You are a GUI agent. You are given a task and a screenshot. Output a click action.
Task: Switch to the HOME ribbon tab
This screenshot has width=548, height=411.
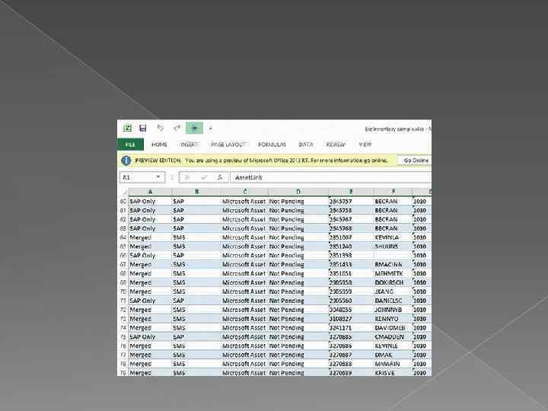pyautogui.click(x=159, y=145)
